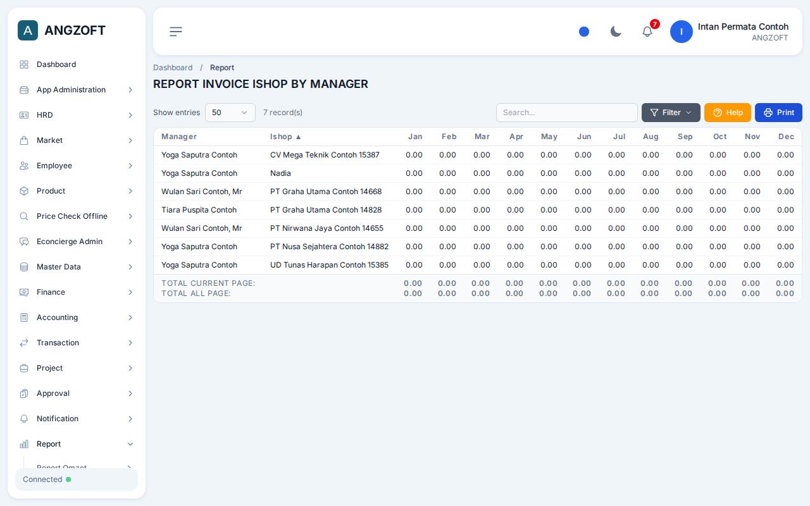Click the App Administration sidebar icon
This screenshot has height=506, width=810.
(24, 90)
